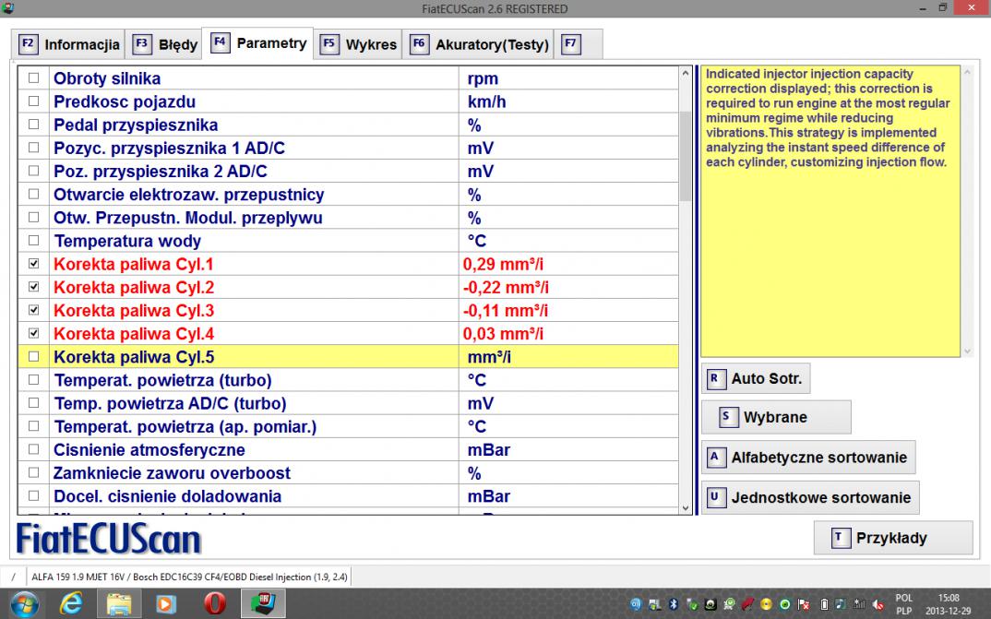Click the T key icon on Przykłady

click(x=840, y=538)
